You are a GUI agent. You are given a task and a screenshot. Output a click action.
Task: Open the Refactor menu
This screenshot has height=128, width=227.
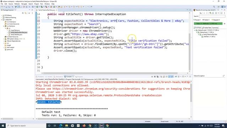17,4
